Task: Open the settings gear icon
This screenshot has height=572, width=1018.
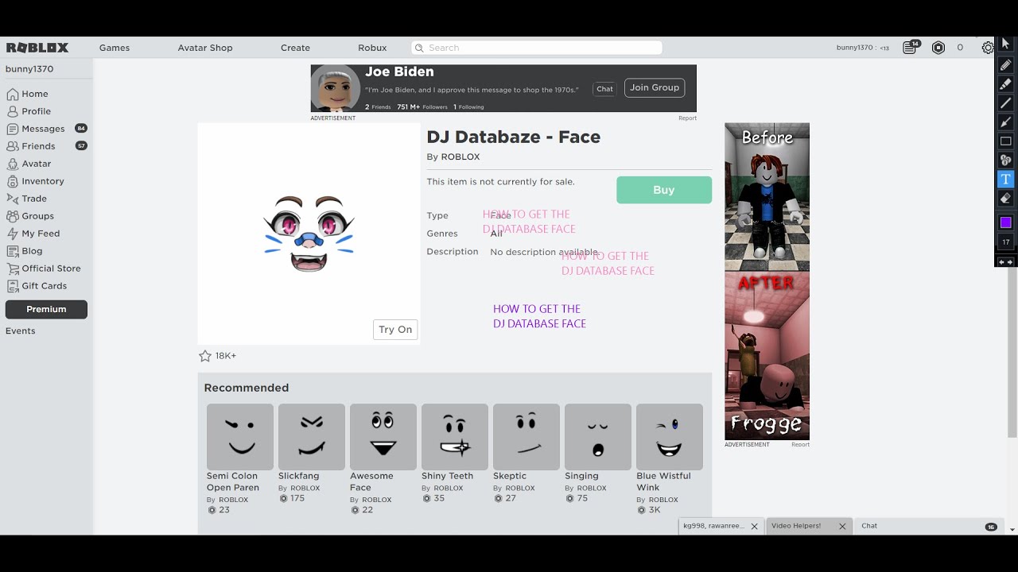Action: [988, 48]
